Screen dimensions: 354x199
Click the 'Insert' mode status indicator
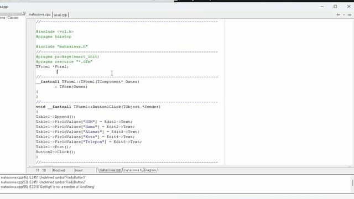(x=79, y=170)
